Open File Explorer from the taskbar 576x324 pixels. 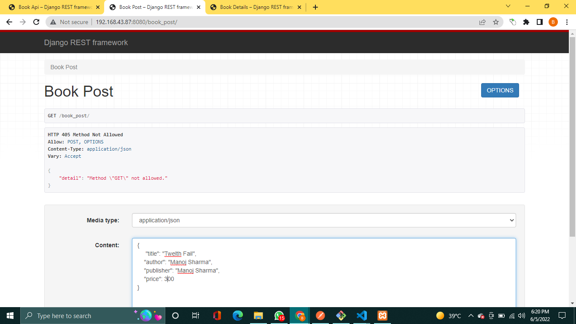[x=258, y=316]
